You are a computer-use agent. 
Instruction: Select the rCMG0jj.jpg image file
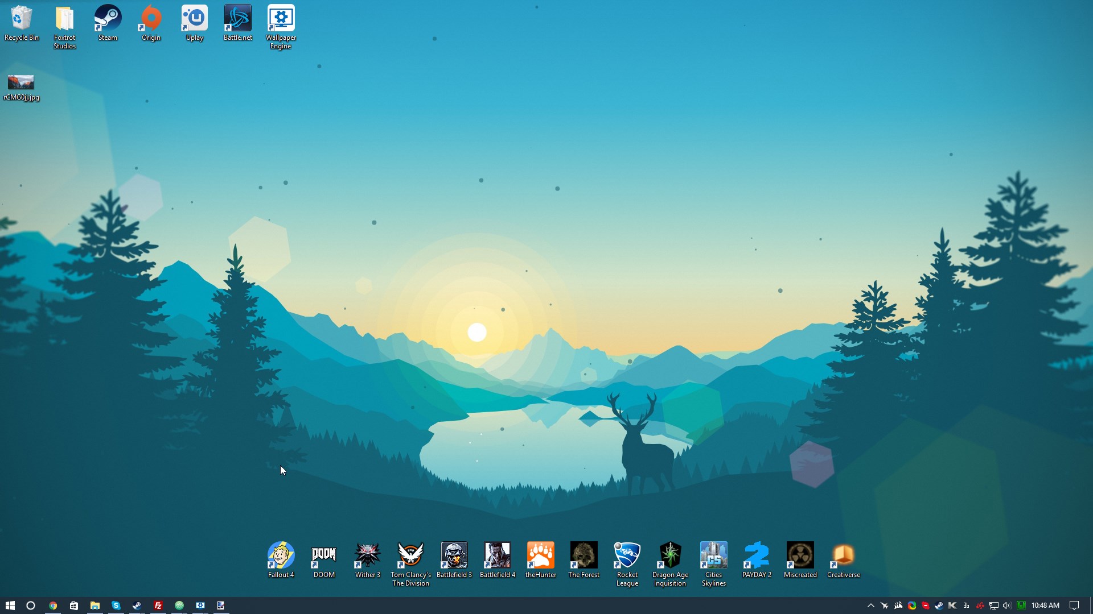[x=21, y=88]
